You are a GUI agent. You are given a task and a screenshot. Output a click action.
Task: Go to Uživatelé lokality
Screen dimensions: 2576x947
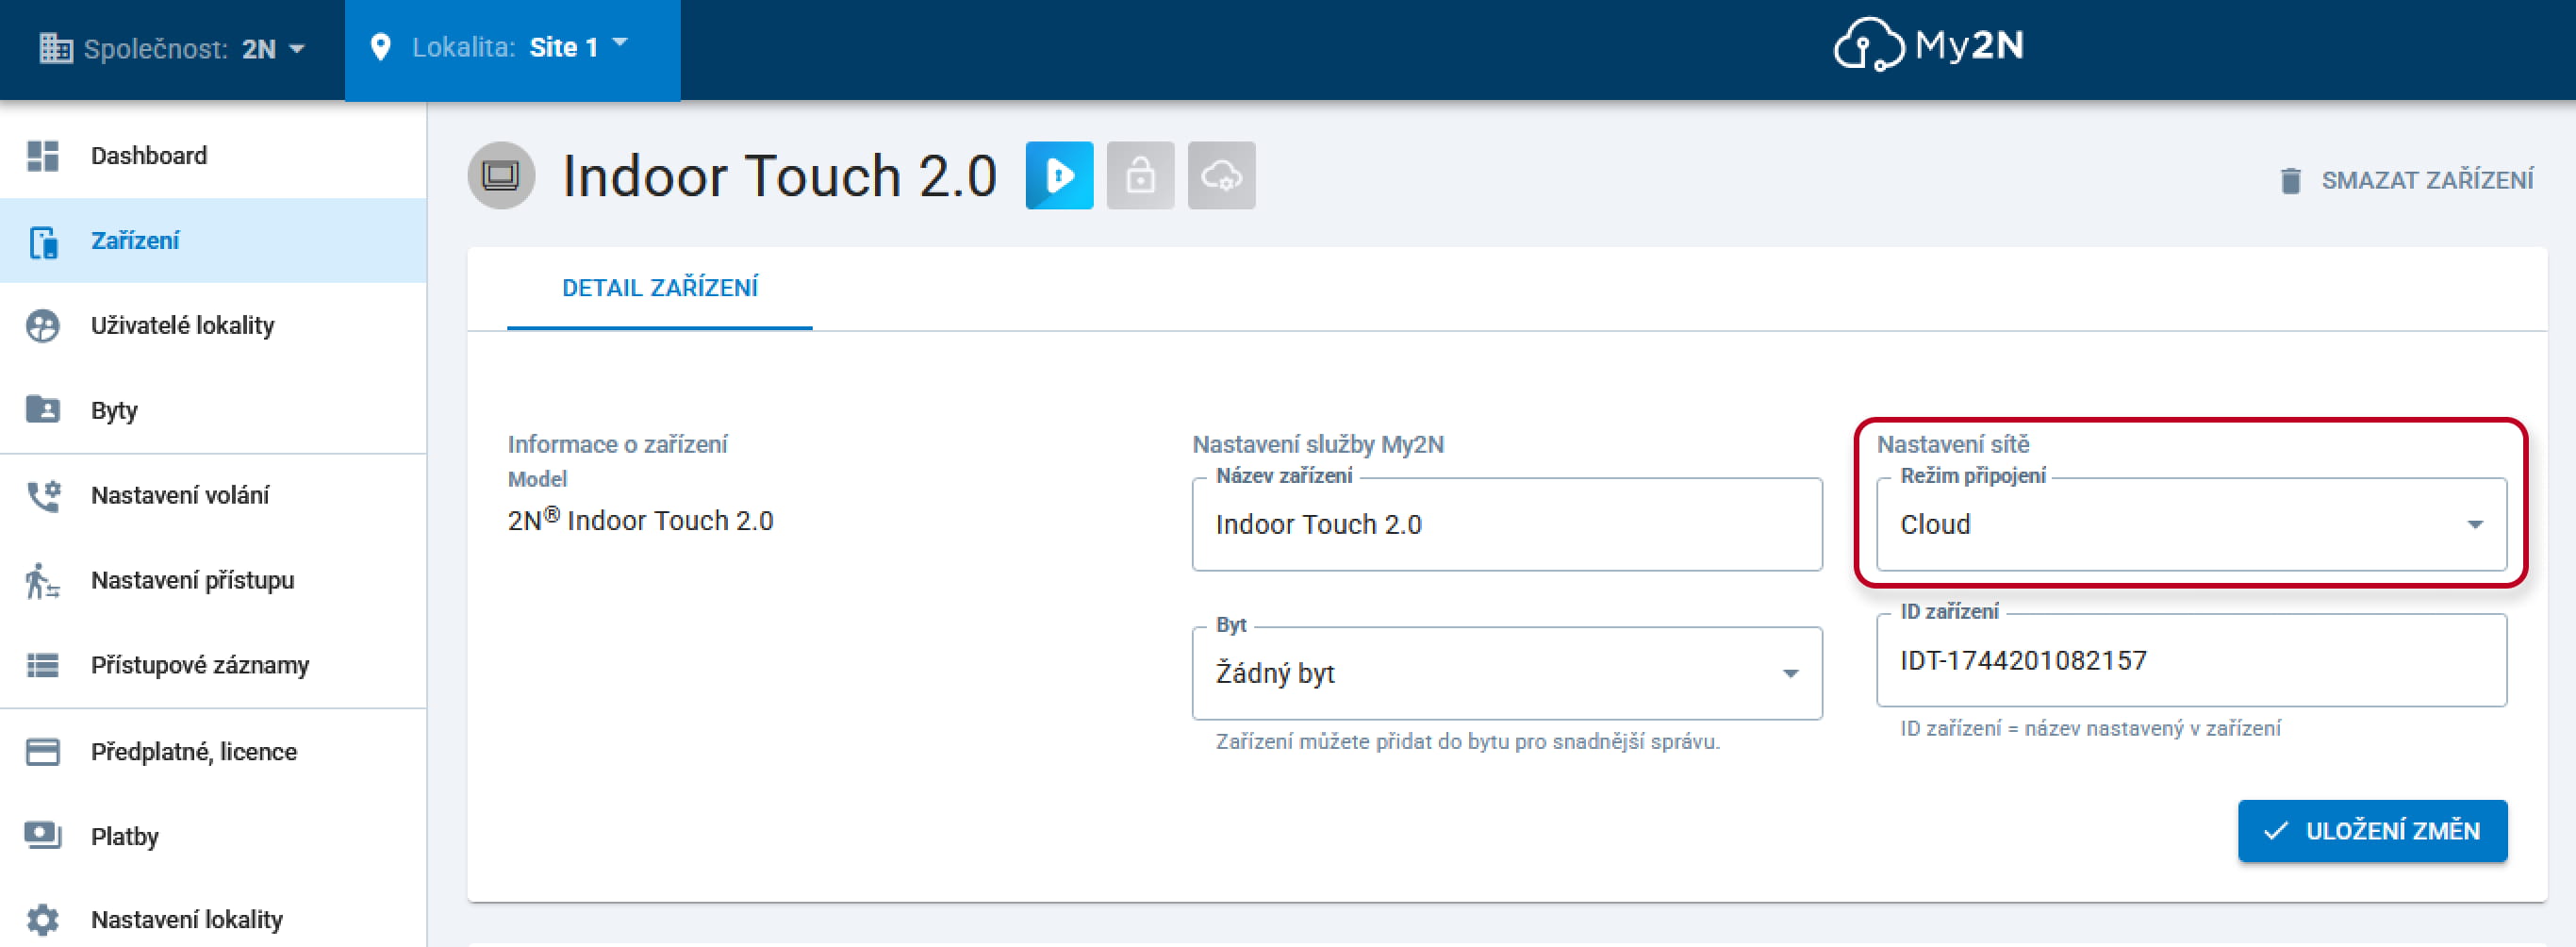[x=213, y=326]
